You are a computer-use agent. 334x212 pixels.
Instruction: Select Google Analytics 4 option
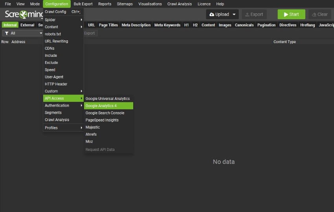(x=108, y=106)
